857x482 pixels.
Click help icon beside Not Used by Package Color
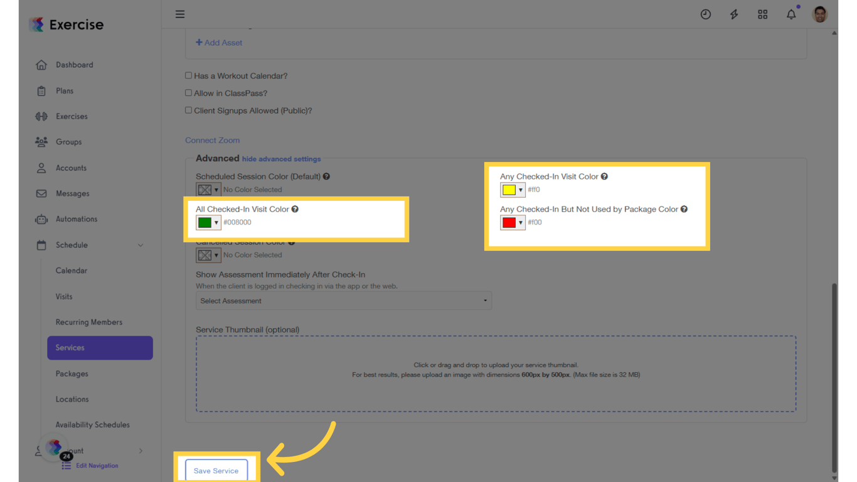[684, 209]
